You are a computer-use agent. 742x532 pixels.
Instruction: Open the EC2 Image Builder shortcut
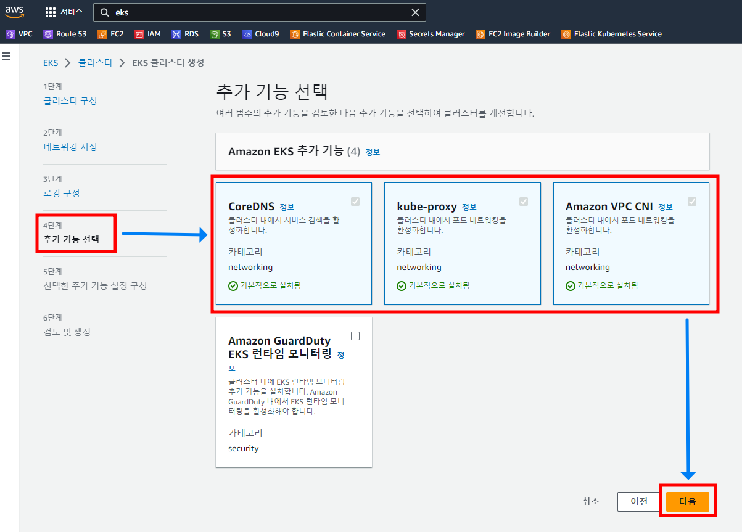tap(513, 34)
